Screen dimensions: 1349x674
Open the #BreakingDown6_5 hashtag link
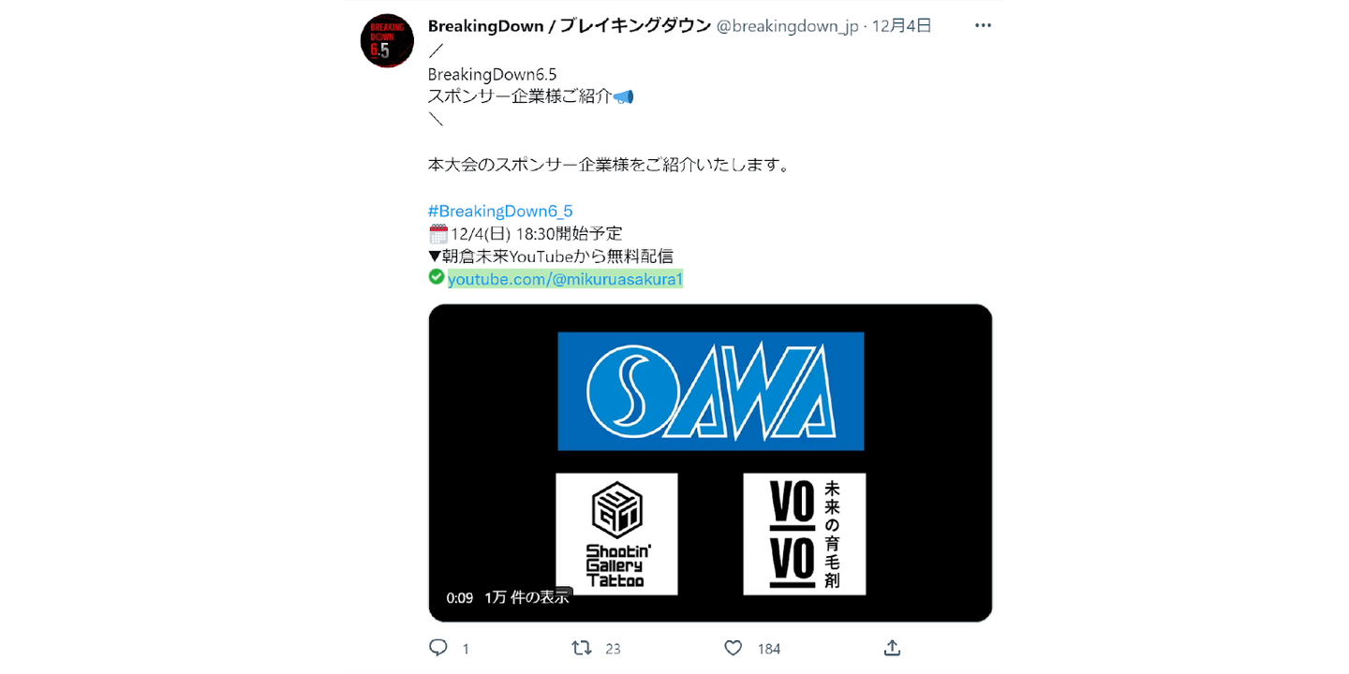click(500, 212)
